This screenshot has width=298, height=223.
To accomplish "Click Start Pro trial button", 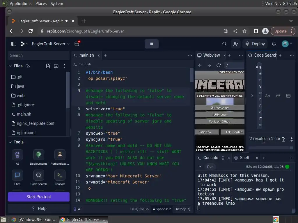I will tap(39, 197).
